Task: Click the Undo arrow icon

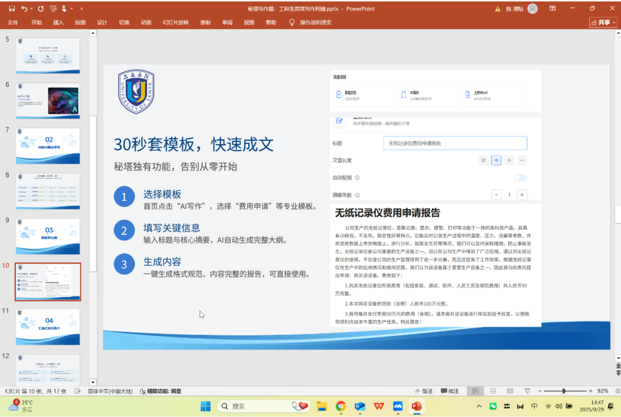Action: click(x=24, y=9)
